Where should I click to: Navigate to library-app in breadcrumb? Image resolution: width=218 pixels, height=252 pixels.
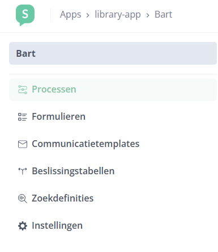click(118, 15)
